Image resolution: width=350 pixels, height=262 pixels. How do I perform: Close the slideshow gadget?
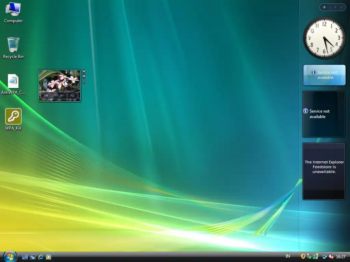pos(84,71)
